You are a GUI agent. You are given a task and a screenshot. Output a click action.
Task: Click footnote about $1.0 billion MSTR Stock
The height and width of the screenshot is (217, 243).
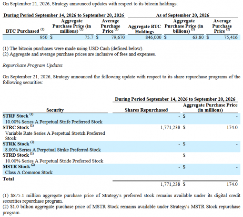(x=121, y=209)
